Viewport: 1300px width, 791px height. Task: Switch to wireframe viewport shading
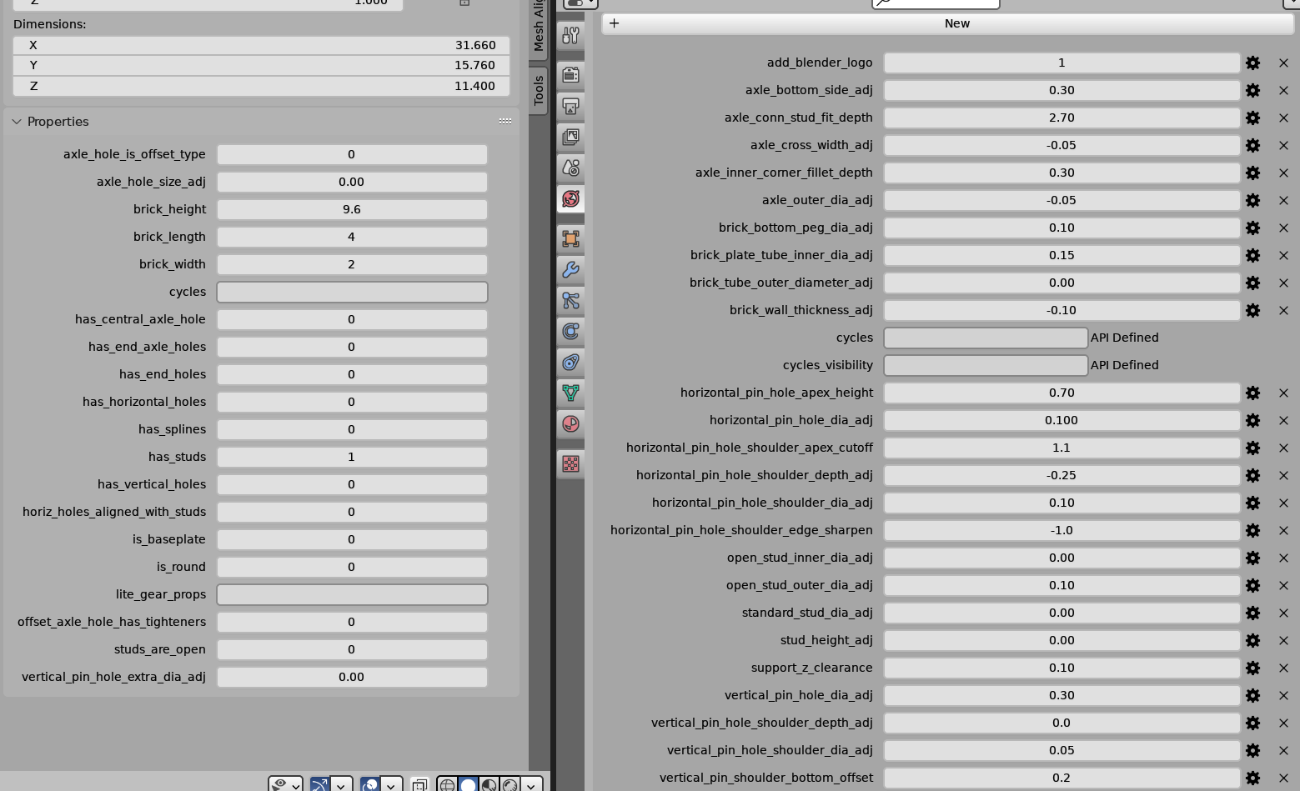coord(447,784)
